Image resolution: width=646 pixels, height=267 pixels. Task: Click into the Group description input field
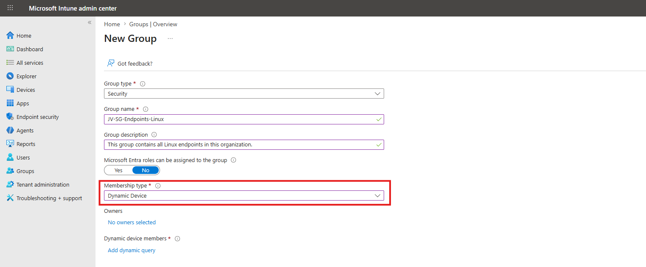click(x=244, y=145)
